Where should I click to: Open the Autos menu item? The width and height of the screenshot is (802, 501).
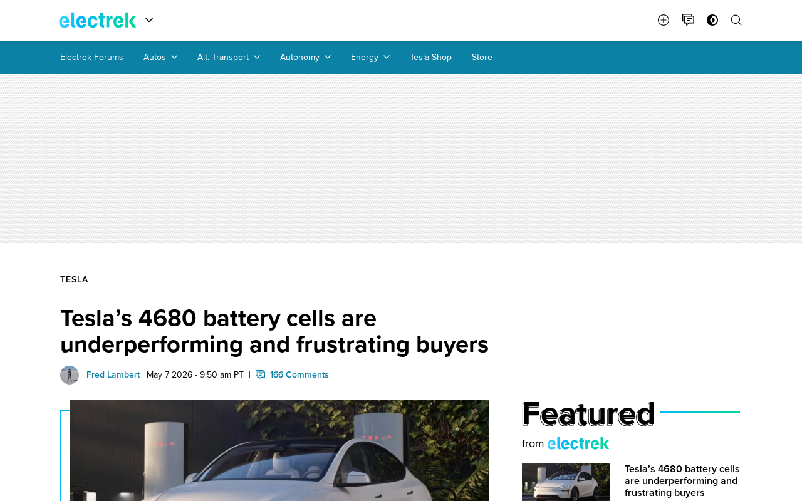[x=155, y=57]
